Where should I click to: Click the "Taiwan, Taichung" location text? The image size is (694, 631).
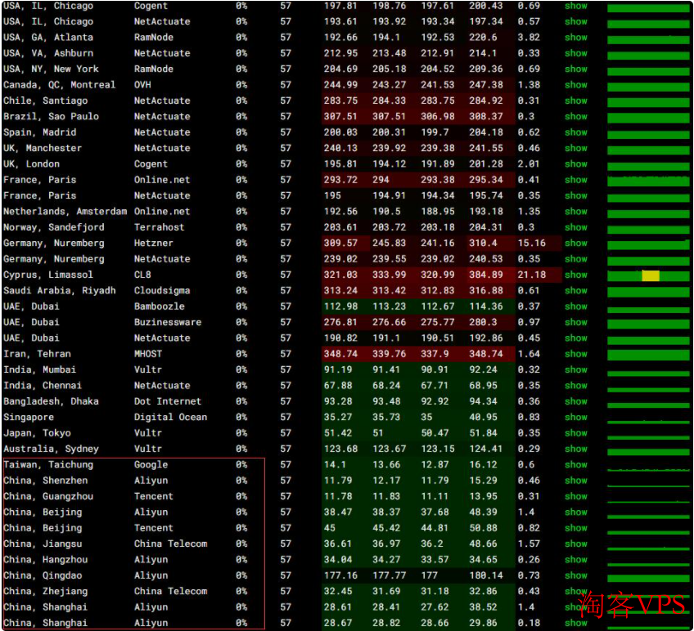pyautogui.click(x=48, y=465)
